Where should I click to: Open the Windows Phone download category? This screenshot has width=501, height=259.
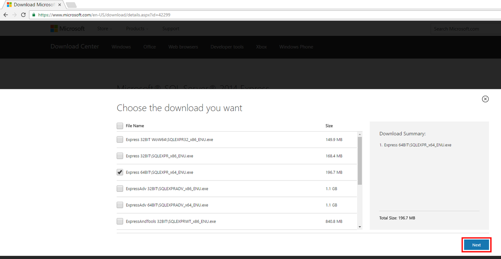[x=296, y=47]
